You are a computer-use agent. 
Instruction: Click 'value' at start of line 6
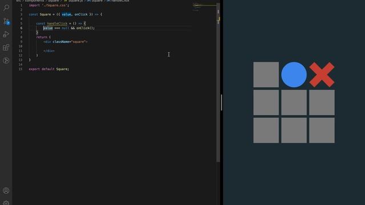pos(48,28)
